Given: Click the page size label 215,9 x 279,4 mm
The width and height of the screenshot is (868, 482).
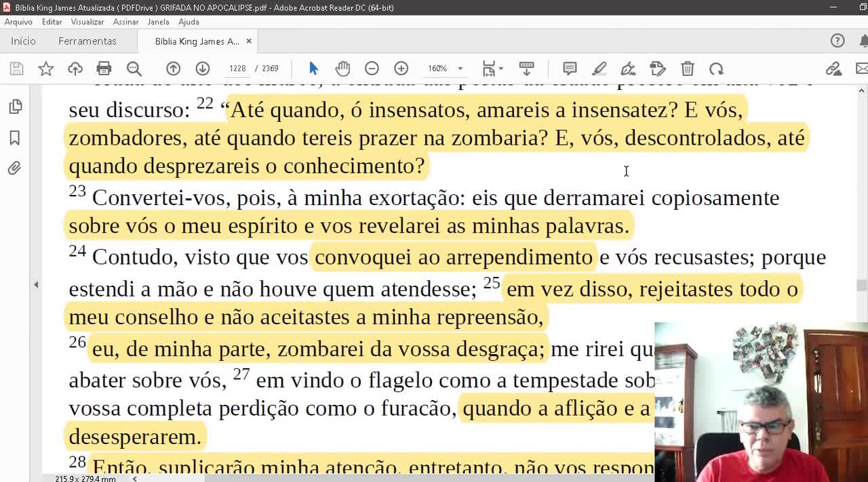Looking at the screenshot, I should tap(85, 479).
